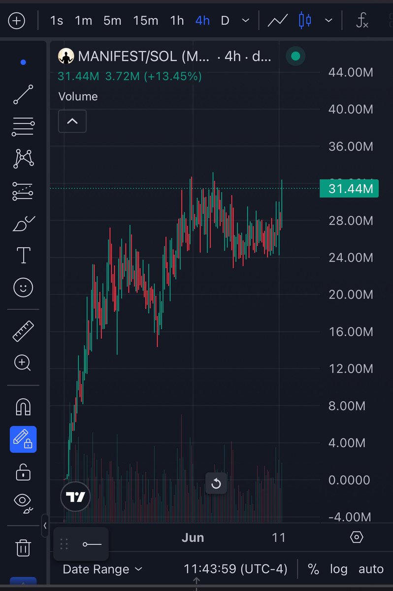Open the emoji icons tool
The height and width of the screenshot is (591, 393).
pos(23,288)
